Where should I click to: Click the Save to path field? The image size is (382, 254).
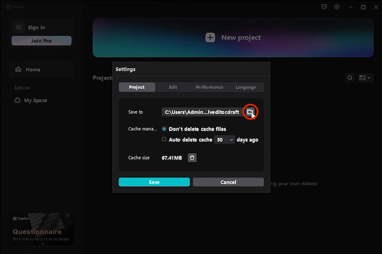[202, 112]
